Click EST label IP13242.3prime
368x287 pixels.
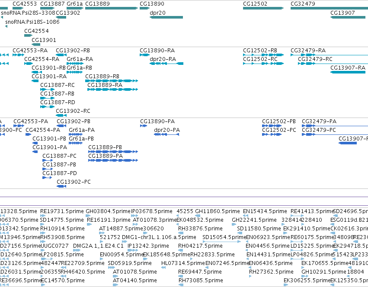pos(148,246)
